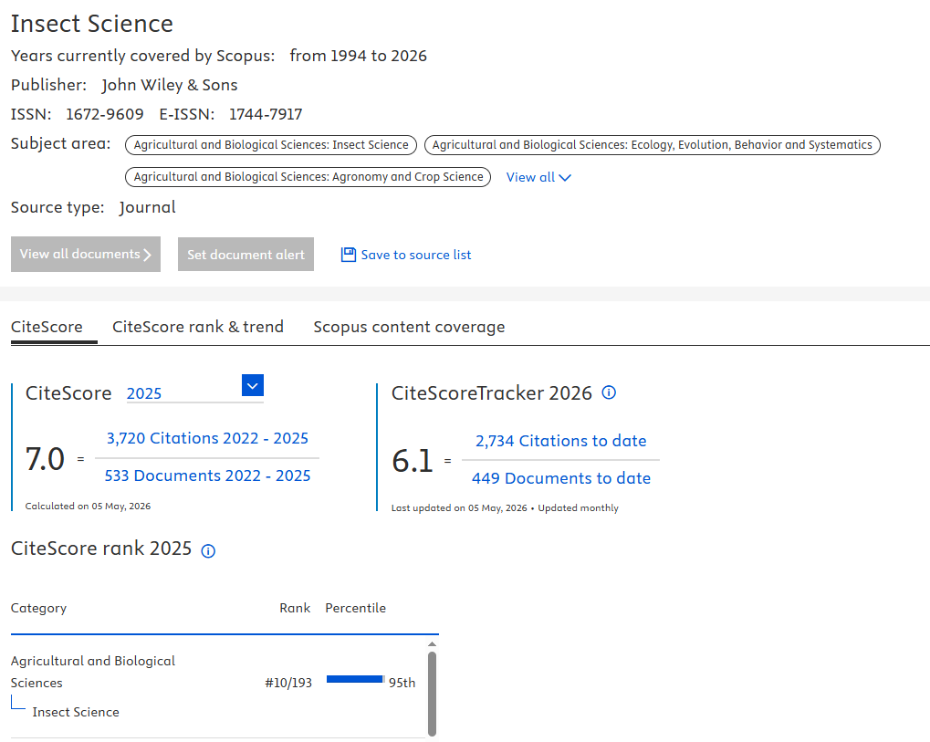Click the Set document alert button

(246, 255)
